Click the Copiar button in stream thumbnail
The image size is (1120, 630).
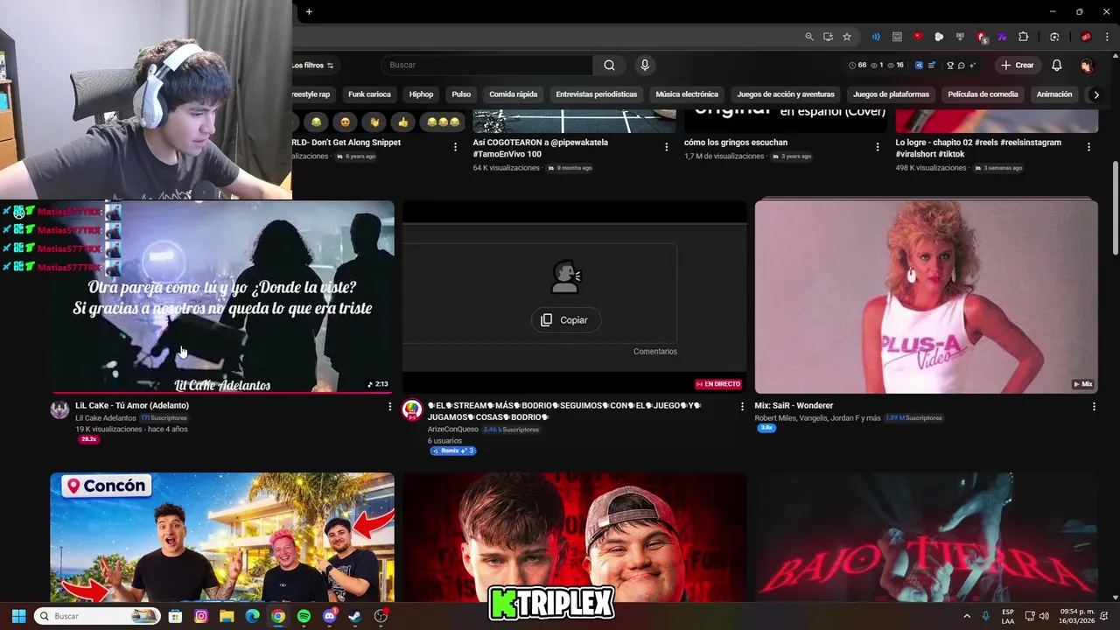click(565, 320)
